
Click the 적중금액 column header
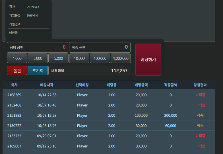[171, 85]
